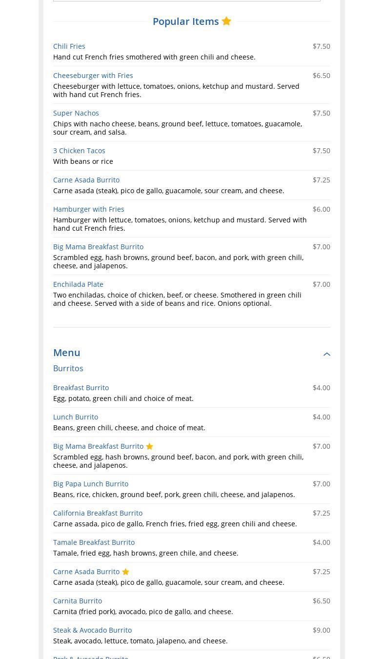Click the $9.00 Steak & Avocado price
Image resolution: width=383 pixels, height=659 pixels.
pos(322,630)
